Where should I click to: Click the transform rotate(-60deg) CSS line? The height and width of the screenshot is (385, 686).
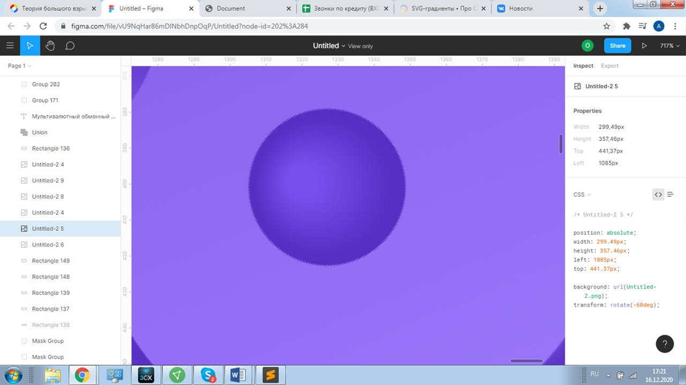coord(616,305)
